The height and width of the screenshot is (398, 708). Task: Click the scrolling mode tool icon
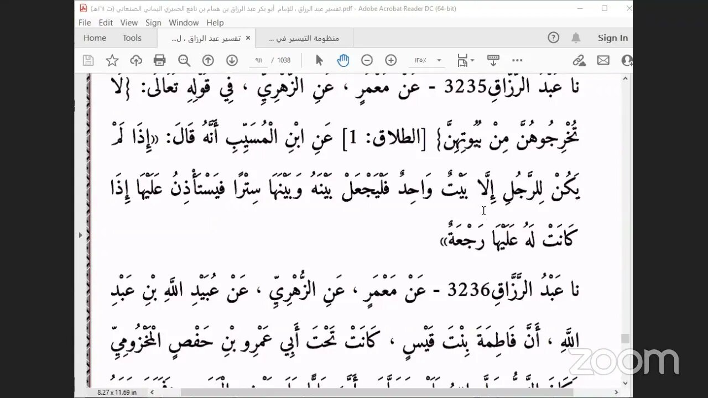(493, 60)
